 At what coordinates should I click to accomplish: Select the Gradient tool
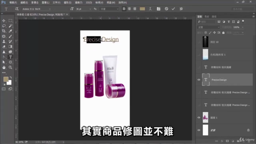[x=10, y=47]
